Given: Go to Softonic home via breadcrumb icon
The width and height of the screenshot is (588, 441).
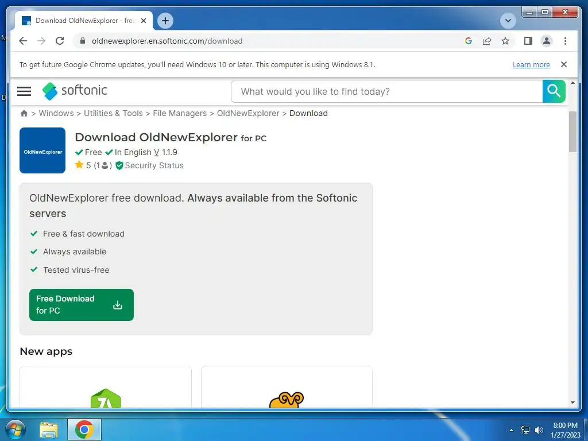Looking at the screenshot, I should click(x=24, y=113).
